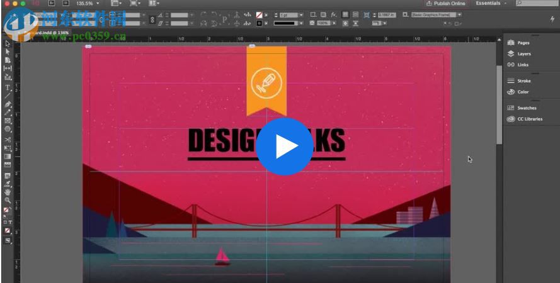
Task: Open the zoom level 135.5% dropdown
Action: [88, 3]
